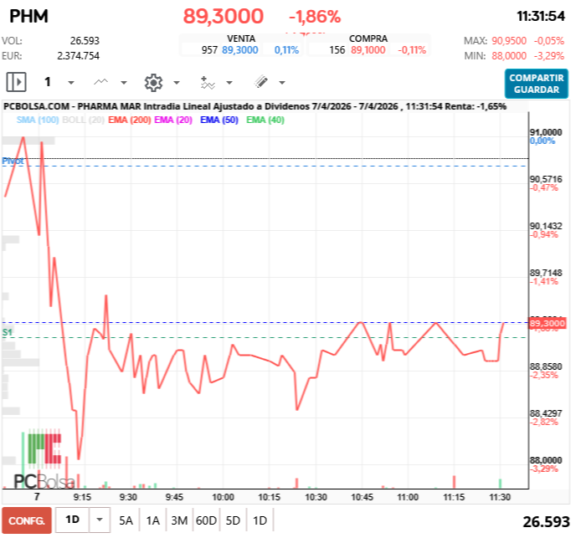Expand the settings gear dropdown arrow
581x538 pixels.
click(177, 82)
